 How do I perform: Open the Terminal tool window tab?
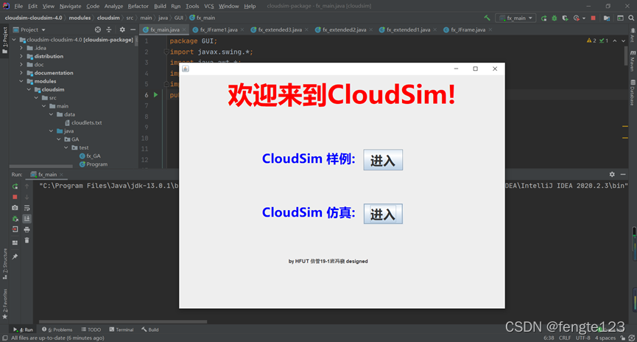pyautogui.click(x=121, y=329)
